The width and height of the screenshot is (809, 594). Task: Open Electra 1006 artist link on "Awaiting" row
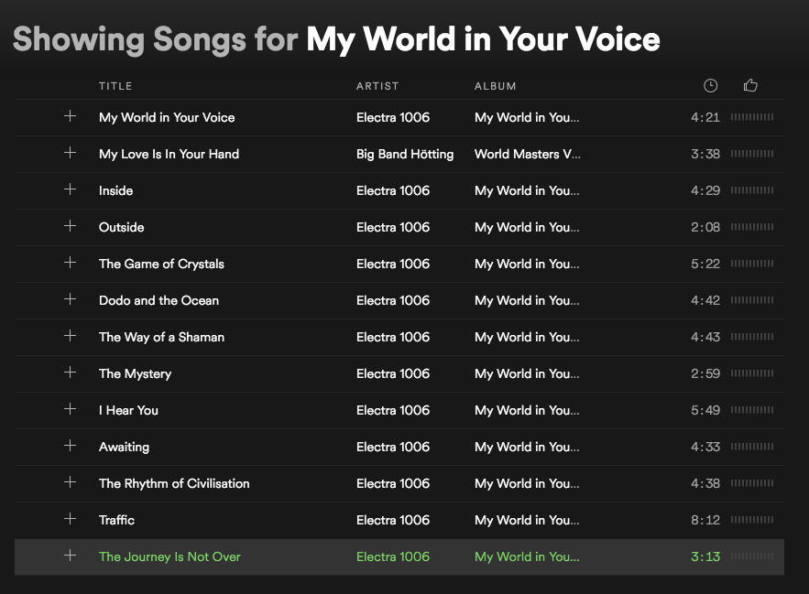click(393, 447)
